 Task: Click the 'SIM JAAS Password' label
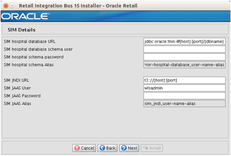(x=22, y=96)
